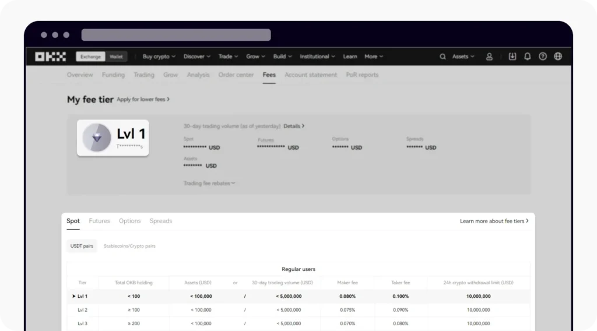Switch to Wallet mode toggle
The height and width of the screenshot is (331, 597).
click(x=116, y=57)
